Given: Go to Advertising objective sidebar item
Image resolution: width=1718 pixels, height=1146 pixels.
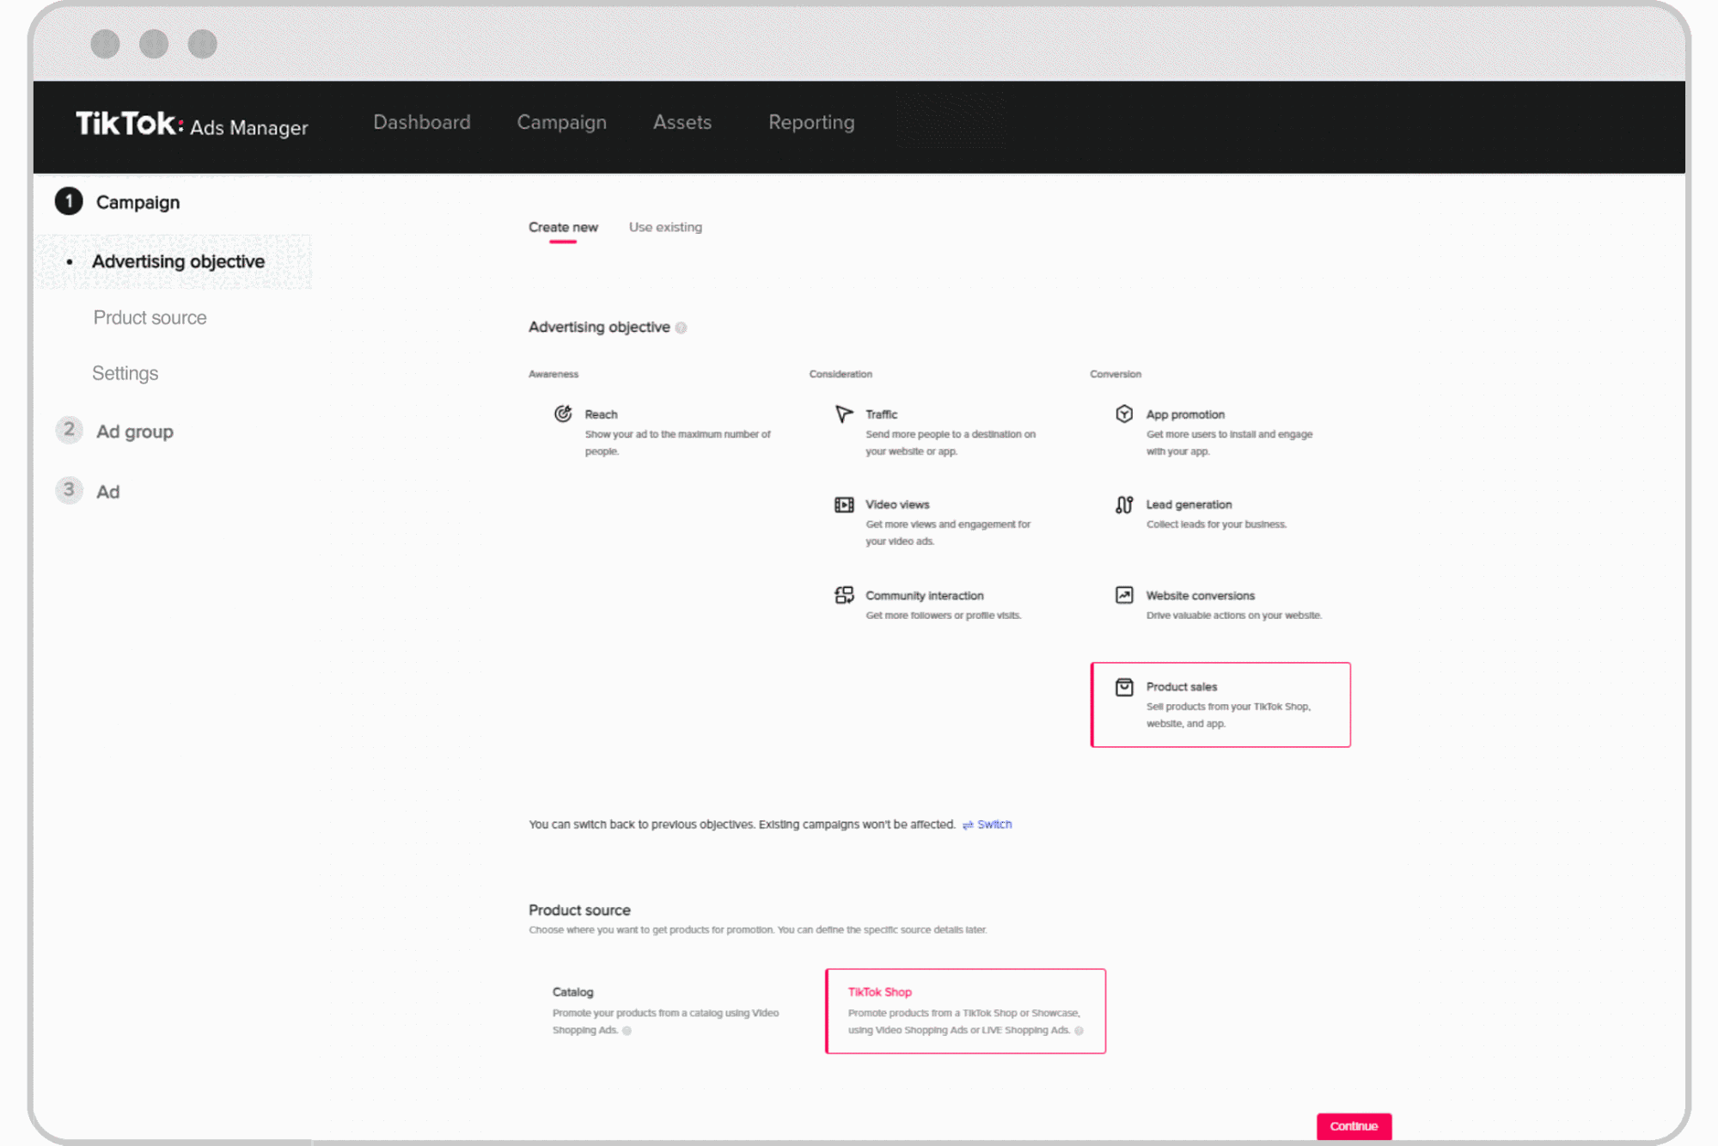Looking at the screenshot, I should click(178, 261).
